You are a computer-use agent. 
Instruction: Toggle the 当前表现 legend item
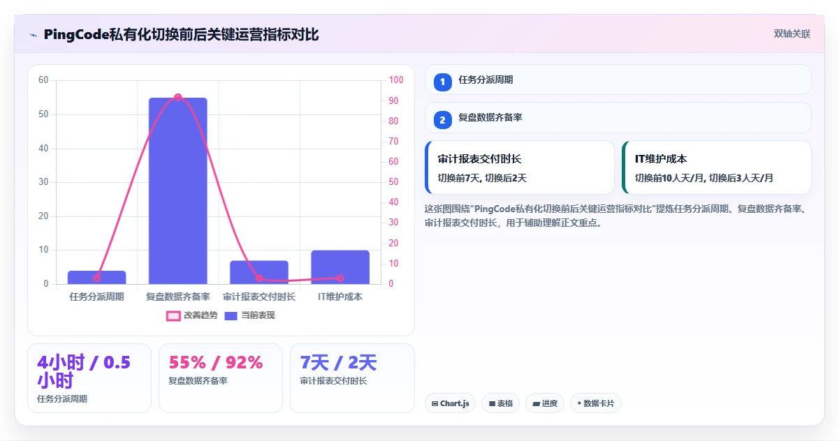pyautogui.click(x=249, y=315)
